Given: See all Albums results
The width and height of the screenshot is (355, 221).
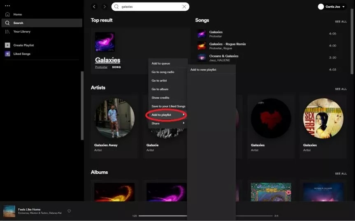Looking at the screenshot, I should click(341, 173).
